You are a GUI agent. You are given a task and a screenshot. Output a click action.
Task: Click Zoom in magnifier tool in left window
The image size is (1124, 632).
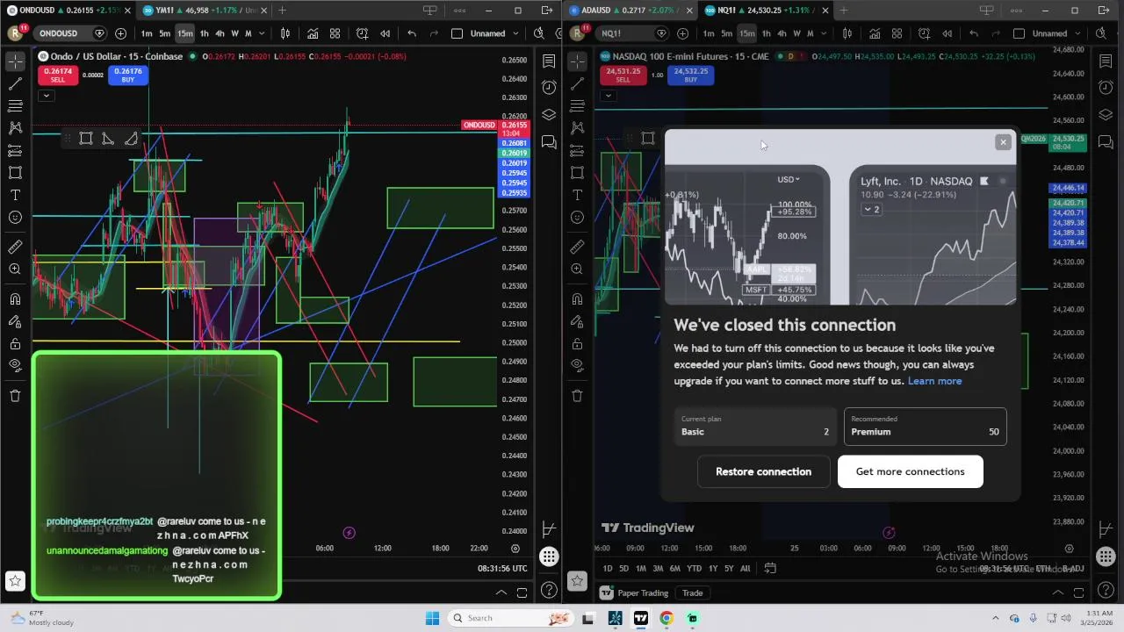15,269
